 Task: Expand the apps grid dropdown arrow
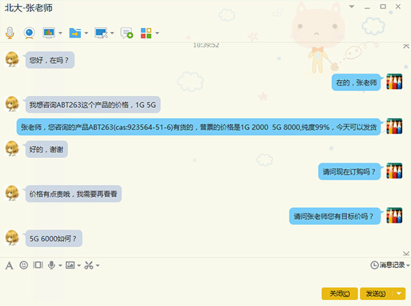coord(157,33)
